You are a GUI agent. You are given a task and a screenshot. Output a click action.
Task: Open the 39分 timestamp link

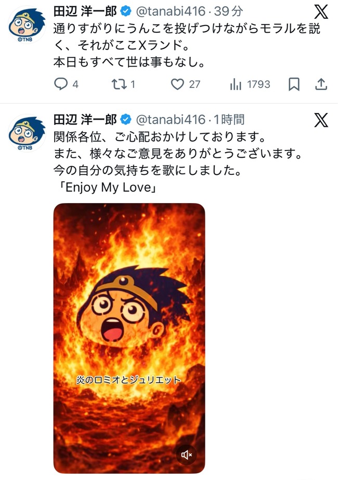[228, 11]
